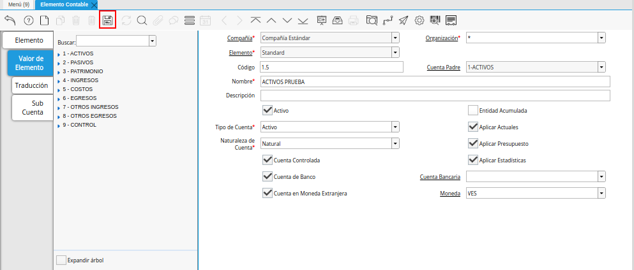Create a new record with the blank page icon
The width and height of the screenshot is (634, 270).
[45, 20]
